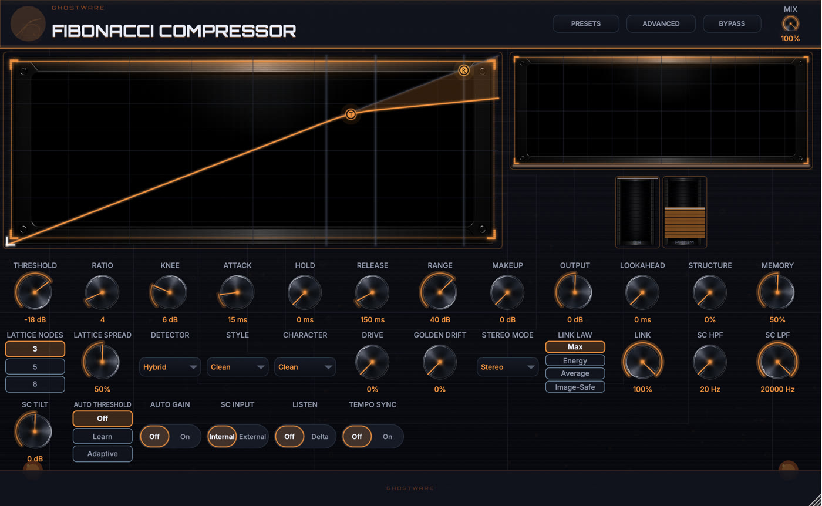Viewport: 822px width, 506px height.
Task: Click the Ghostware spiral logo icon
Action: click(x=28, y=24)
